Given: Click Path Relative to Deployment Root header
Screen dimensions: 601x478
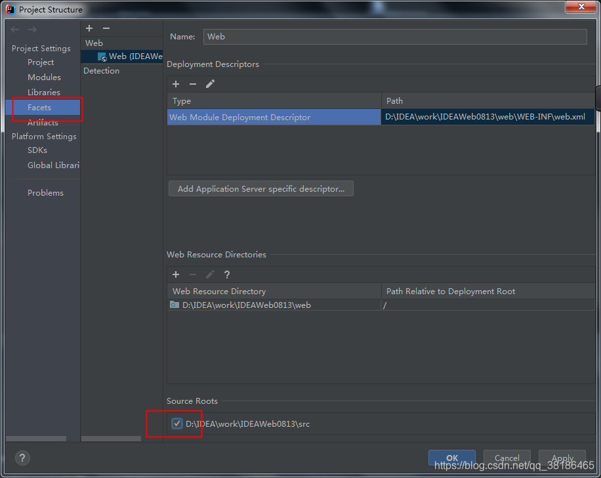Looking at the screenshot, I should (488, 291).
